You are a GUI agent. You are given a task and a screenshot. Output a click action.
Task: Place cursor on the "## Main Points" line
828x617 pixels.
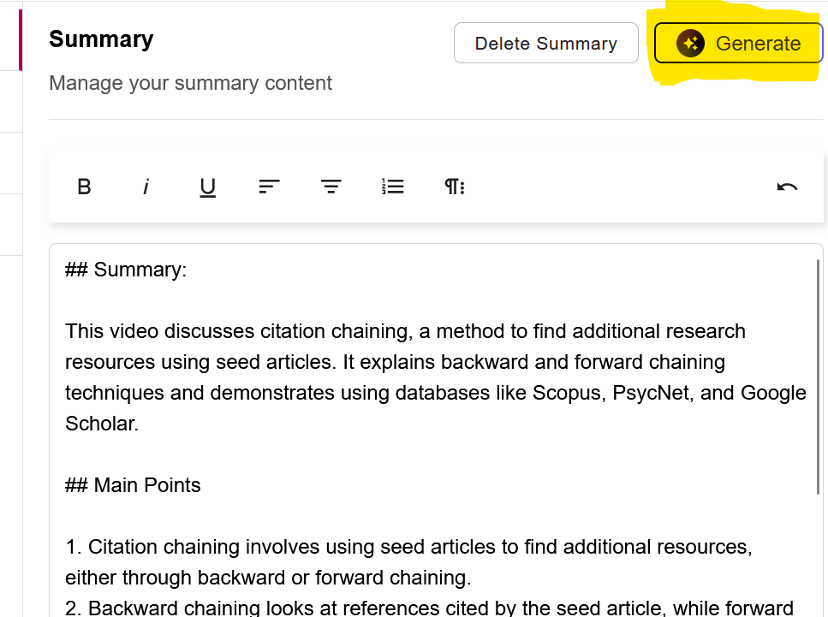tap(133, 485)
